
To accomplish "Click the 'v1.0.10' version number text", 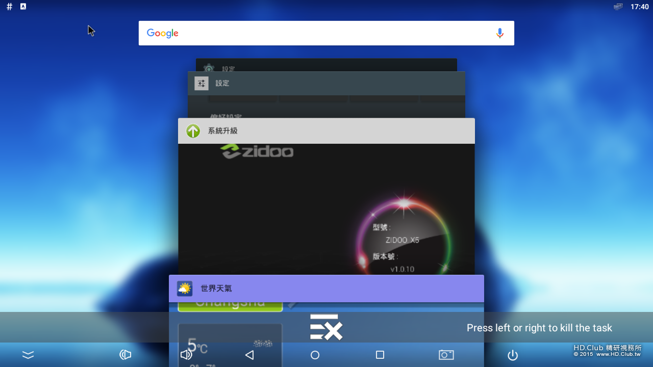I will point(403,269).
